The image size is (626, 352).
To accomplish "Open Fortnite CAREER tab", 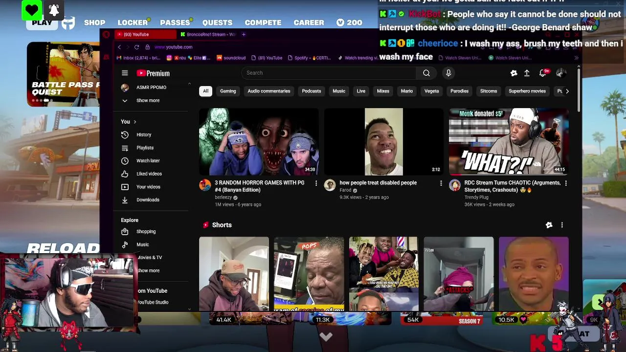I will (x=309, y=22).
